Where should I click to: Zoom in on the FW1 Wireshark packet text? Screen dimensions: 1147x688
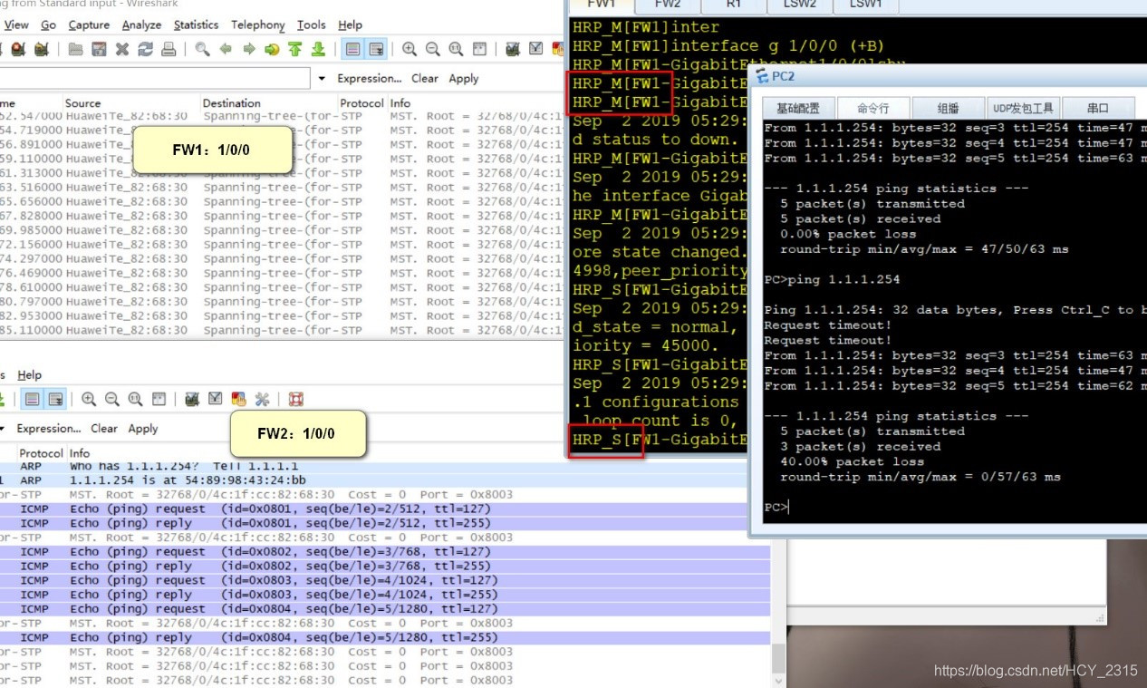[410, 49]
